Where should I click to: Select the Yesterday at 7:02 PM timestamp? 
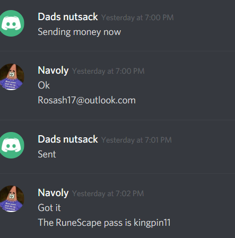click(x=108, y=193)
